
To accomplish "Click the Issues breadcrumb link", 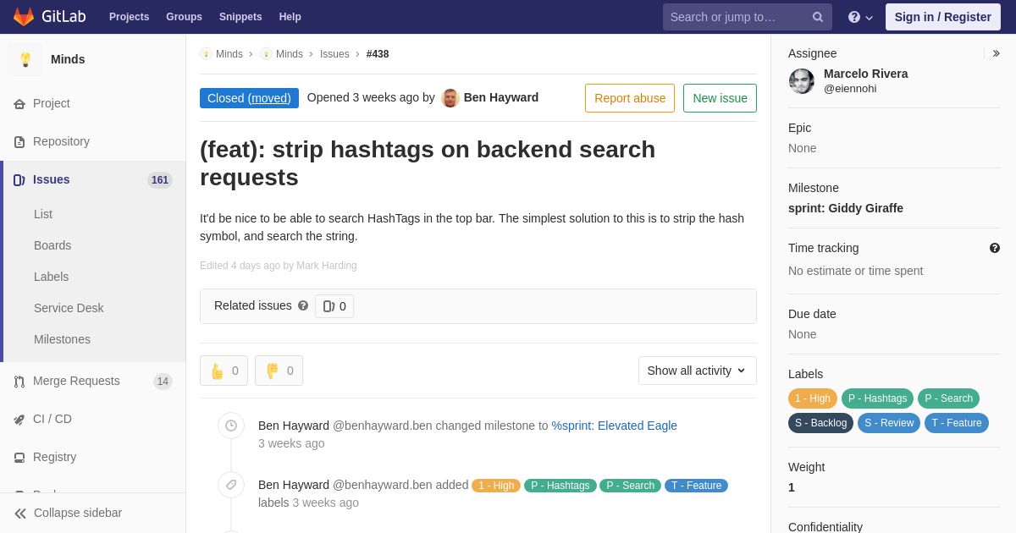I will pyautogui.click(x=334, y=54).
